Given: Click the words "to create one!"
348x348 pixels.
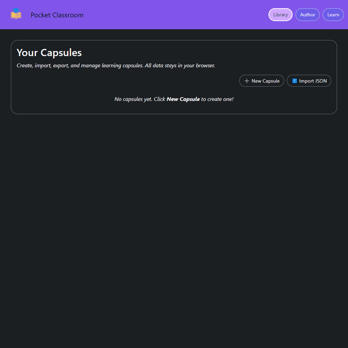Looking at the screenshot, I should tap(217, 100).
